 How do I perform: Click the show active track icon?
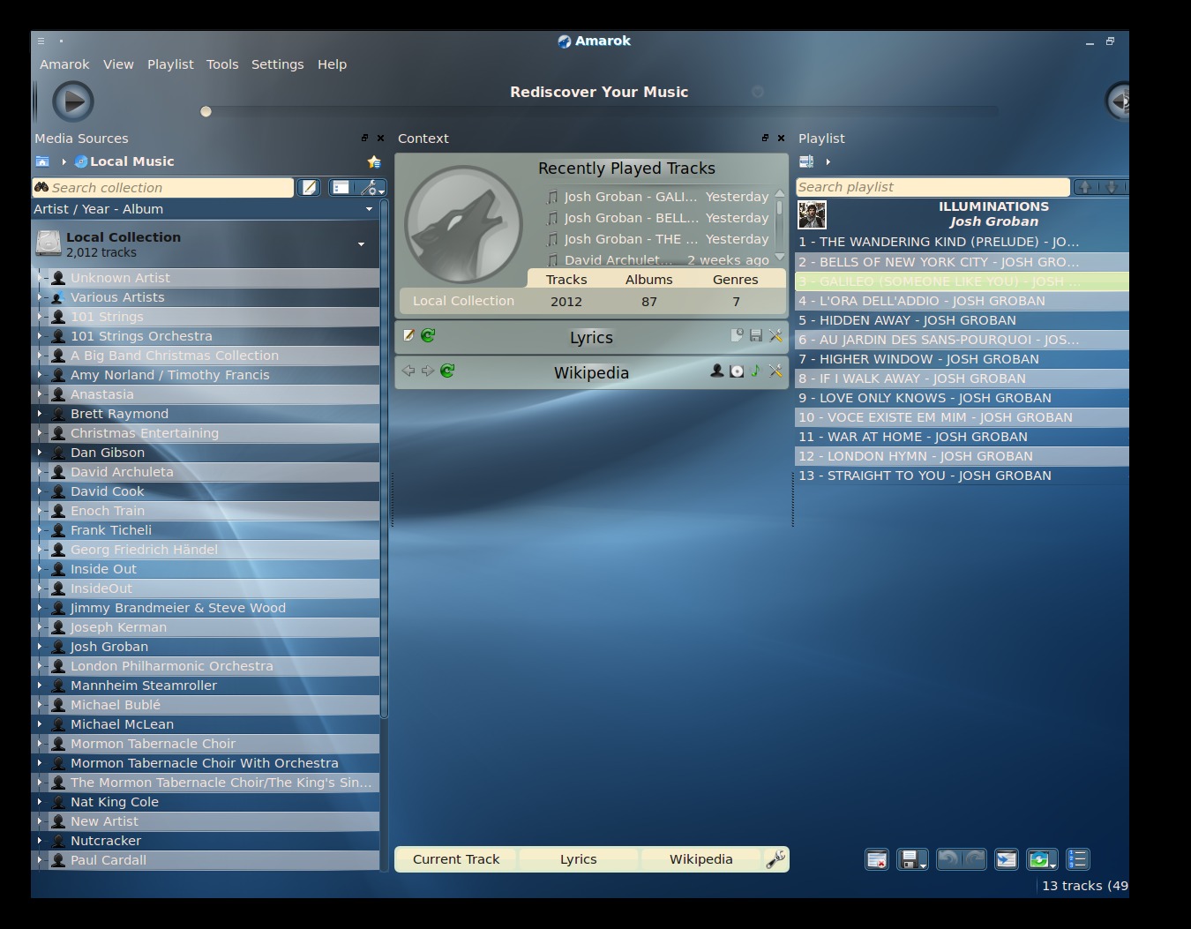(x=1006, y=859)
